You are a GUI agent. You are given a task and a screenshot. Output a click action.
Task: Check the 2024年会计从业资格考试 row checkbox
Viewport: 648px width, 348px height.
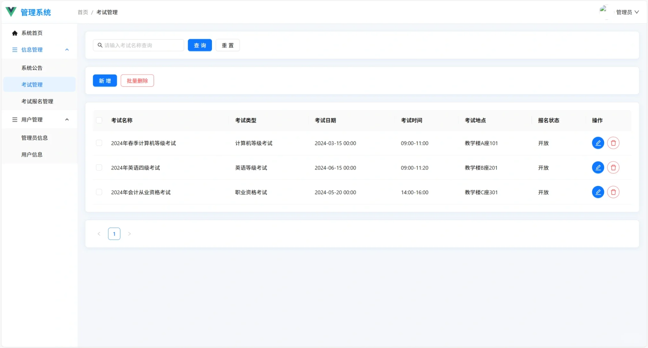[x=99, y=192]
